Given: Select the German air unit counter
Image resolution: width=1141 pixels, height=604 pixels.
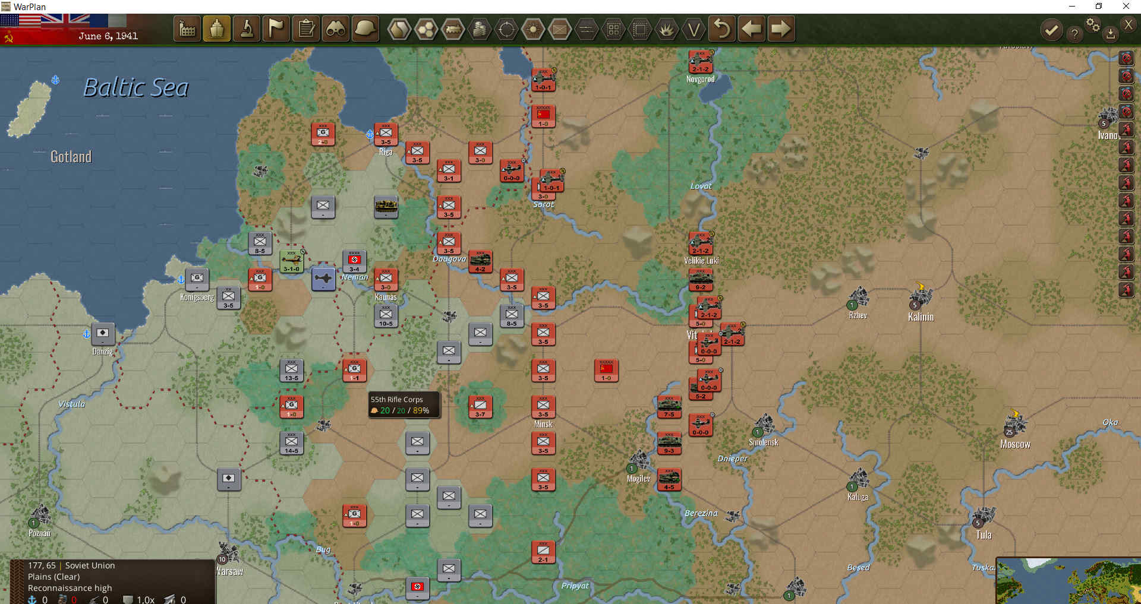Looking at the screenshot, I should [323, 279].
